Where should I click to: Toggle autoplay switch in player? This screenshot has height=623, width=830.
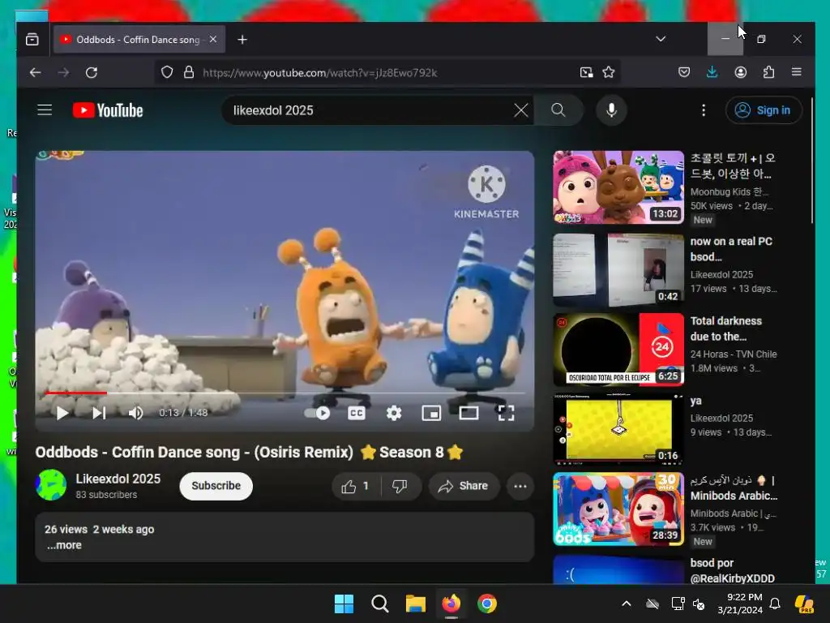click(317, 413)
